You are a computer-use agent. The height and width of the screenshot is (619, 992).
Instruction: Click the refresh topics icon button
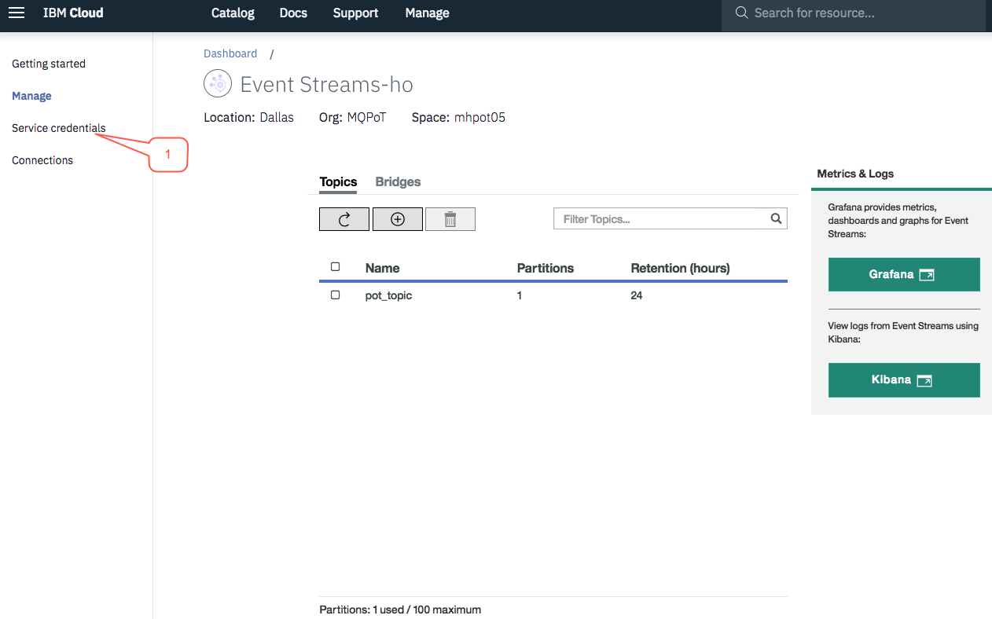pyautogui.click(x=344, y=219)
